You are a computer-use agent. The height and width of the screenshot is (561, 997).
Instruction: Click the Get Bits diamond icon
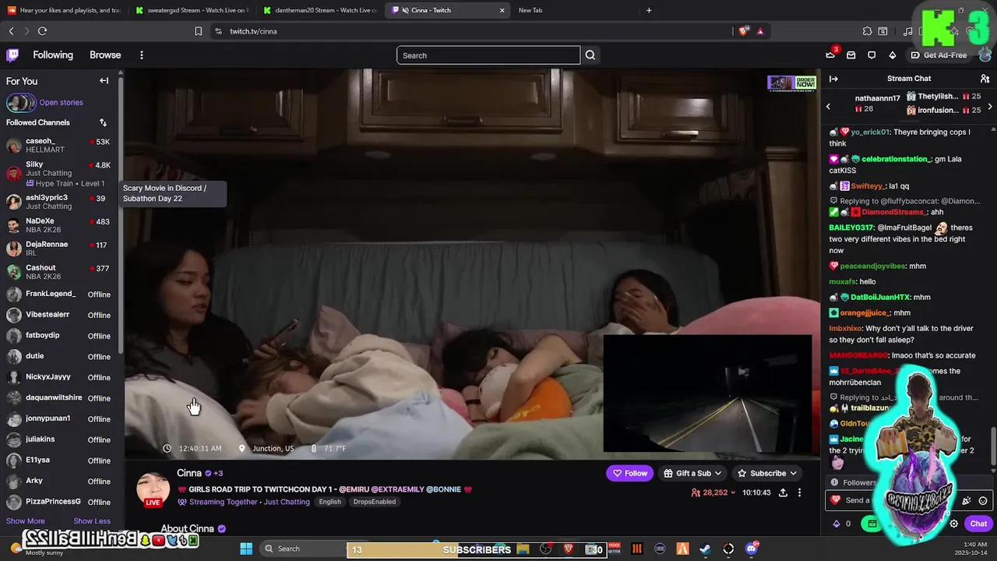click(x=893, y=55)
